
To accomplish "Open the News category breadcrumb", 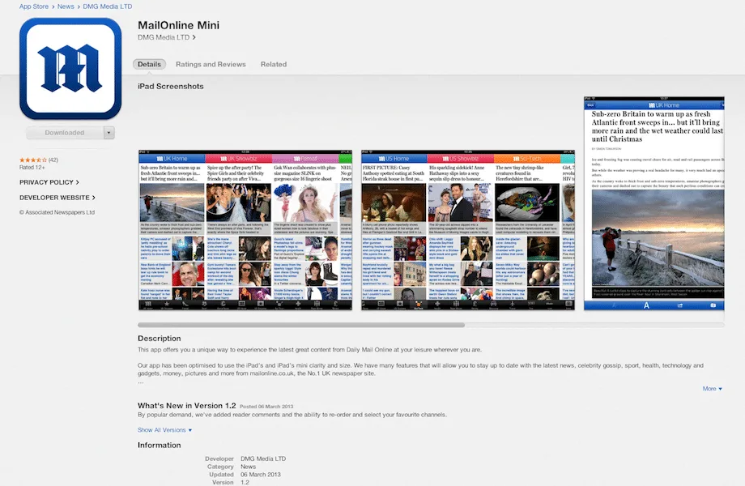I will coord(66,6).
